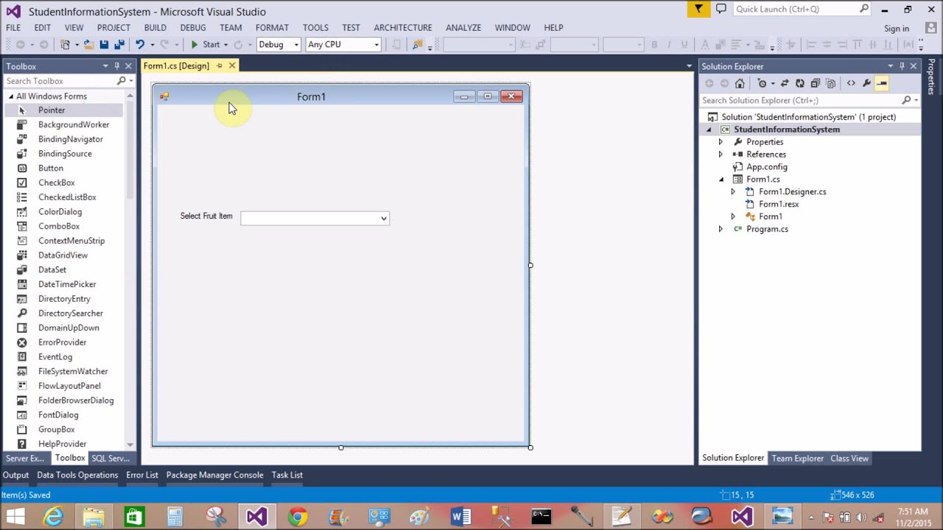Click the Search Toolbox input field
Screen dimensions: 943x530
coord(60,81)
